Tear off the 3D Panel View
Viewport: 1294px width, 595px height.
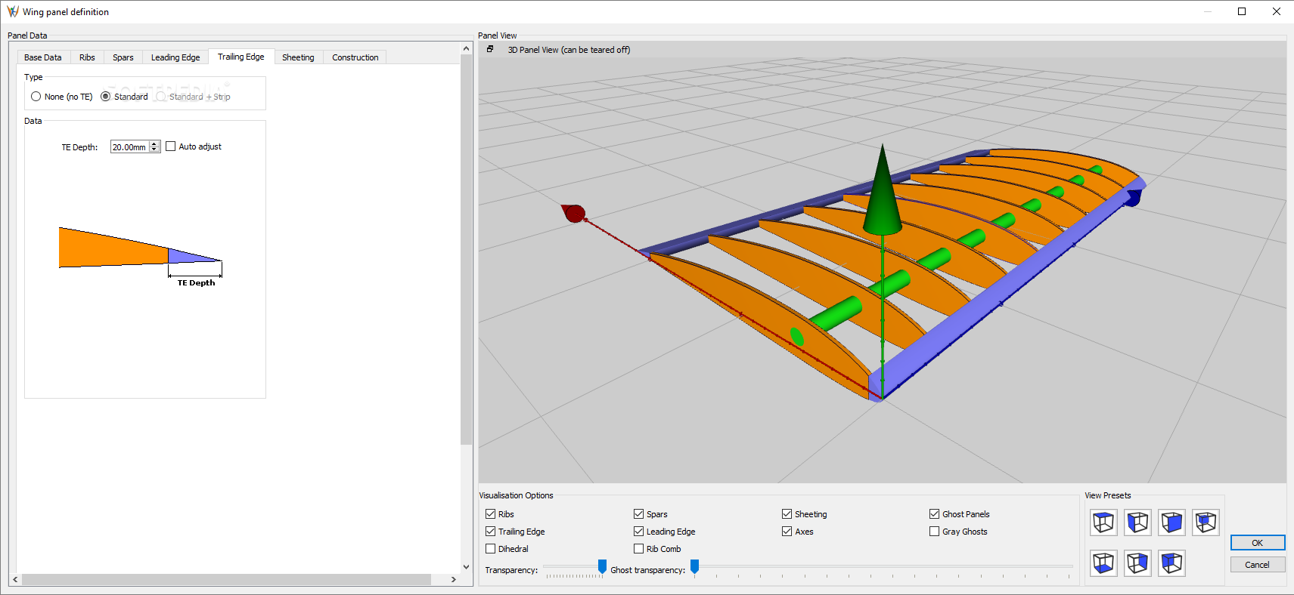click(x=490, y=49)
